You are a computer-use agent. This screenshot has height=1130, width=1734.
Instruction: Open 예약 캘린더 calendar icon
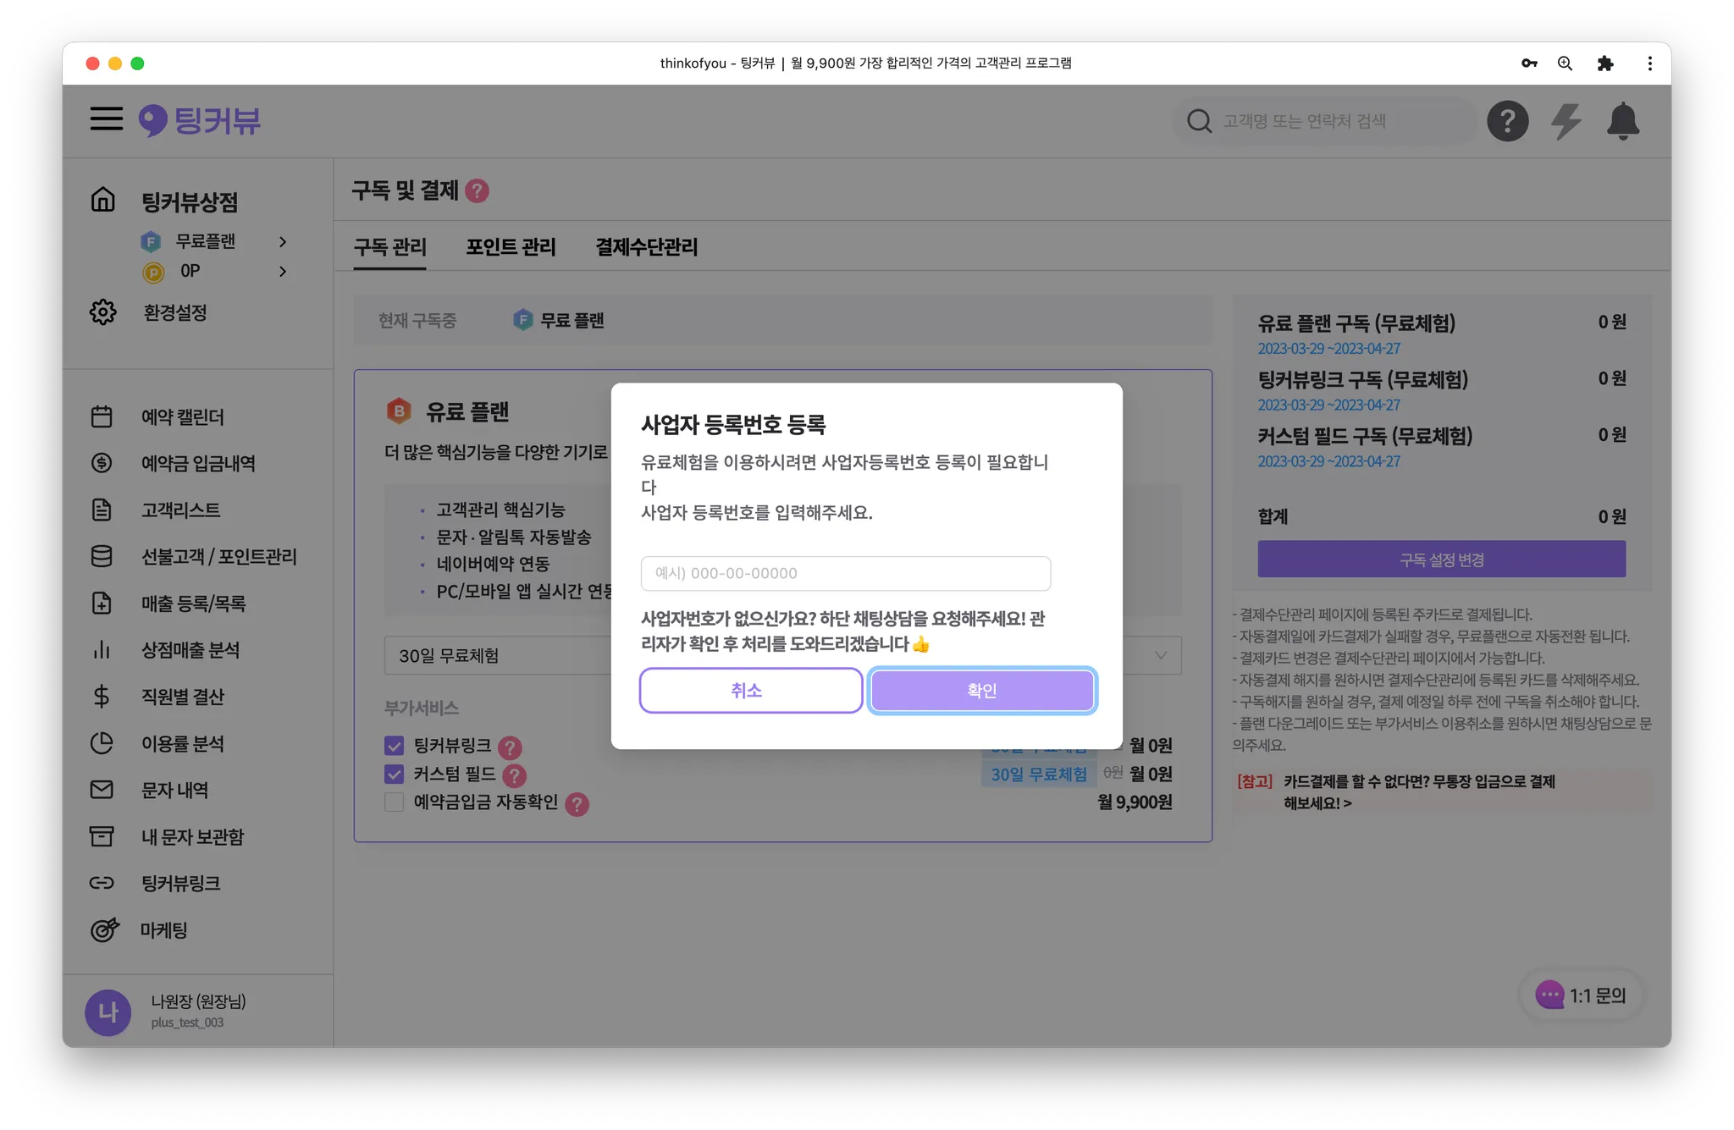(102, 416)
